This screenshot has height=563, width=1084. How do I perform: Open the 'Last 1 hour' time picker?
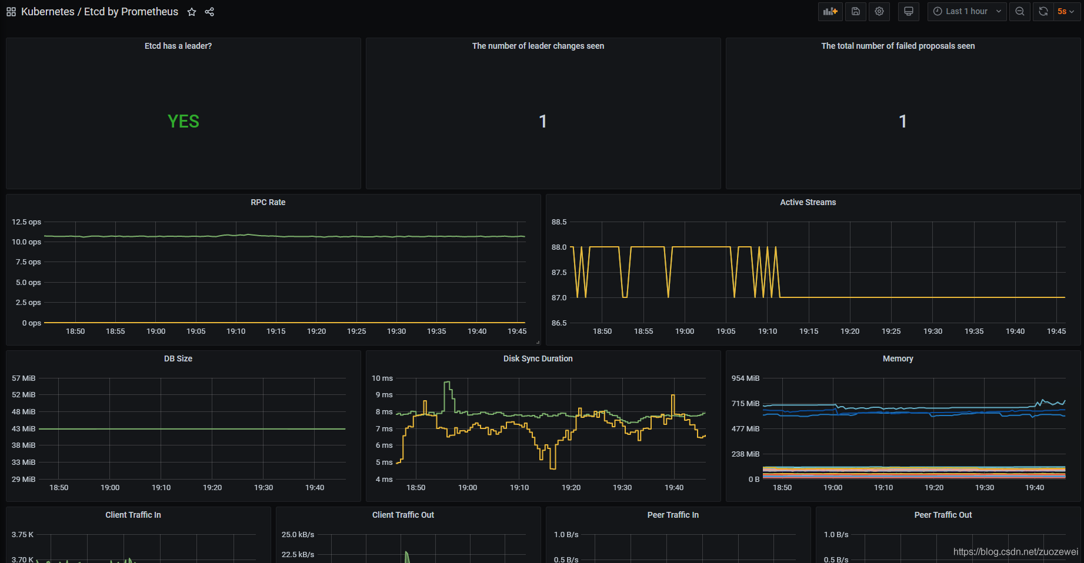pos(967,12)
